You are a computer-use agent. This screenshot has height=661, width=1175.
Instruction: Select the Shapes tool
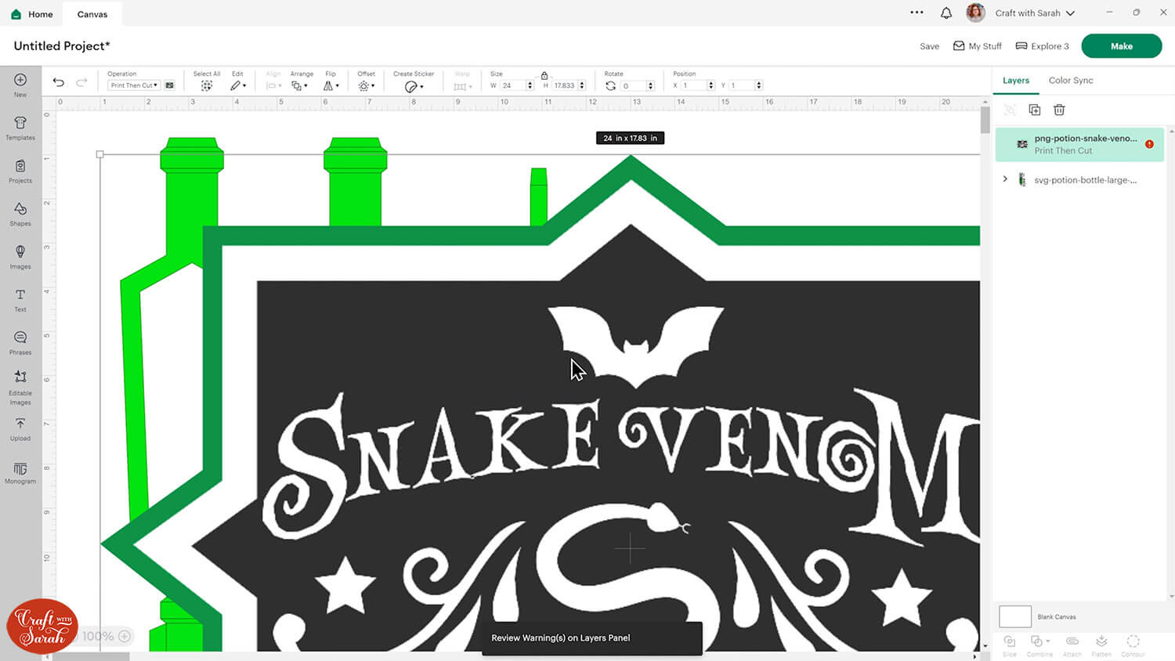[x=20, y=213]
